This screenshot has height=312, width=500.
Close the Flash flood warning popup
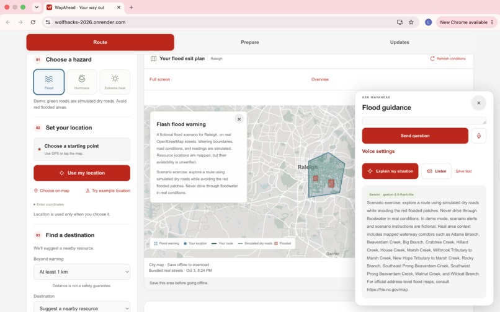point(239,119)
